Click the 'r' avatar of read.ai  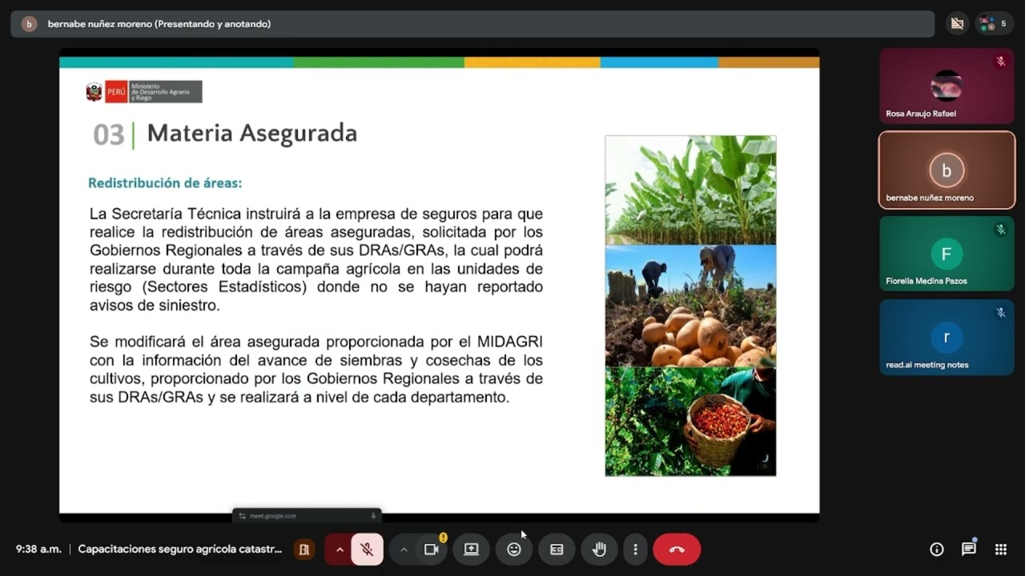[947, 338]
